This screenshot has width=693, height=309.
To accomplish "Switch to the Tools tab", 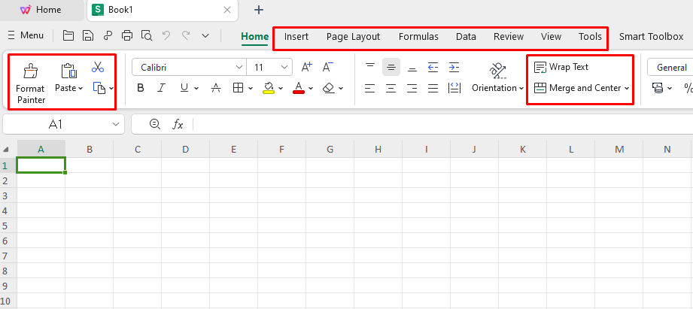I will 590,37.
